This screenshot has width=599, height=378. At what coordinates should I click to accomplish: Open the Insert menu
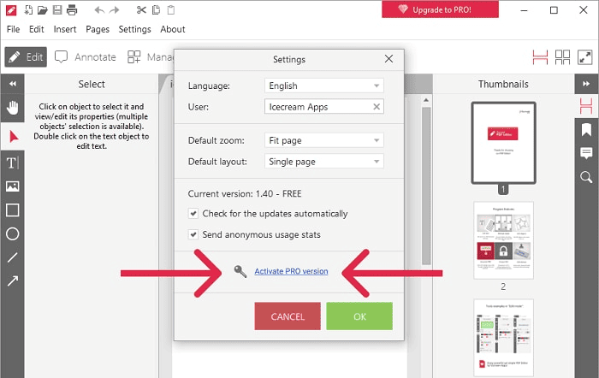(65, 29)
